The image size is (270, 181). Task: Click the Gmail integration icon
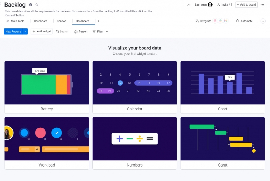pos(225,21)
